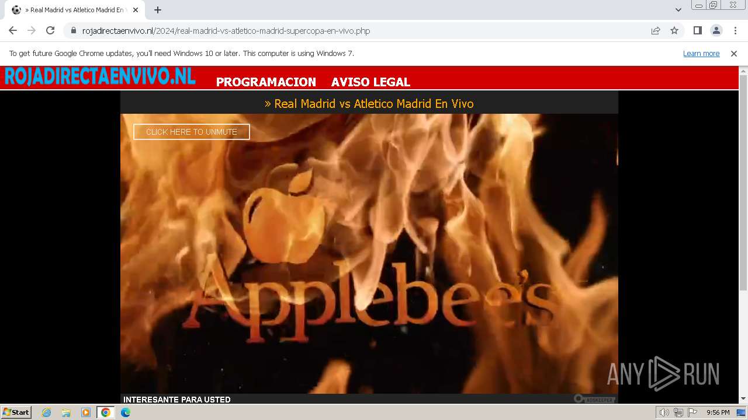Open the Action Center flag icon
Viewport: 748px width, 420px height.
[692, 412]
